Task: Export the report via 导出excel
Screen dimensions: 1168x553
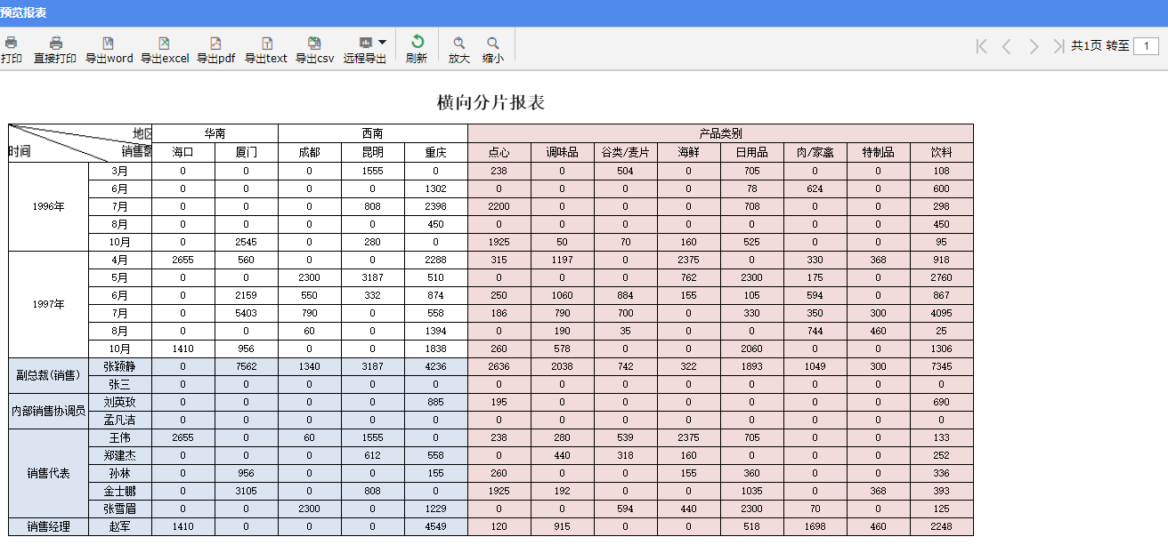Action: tap(164, 44)
